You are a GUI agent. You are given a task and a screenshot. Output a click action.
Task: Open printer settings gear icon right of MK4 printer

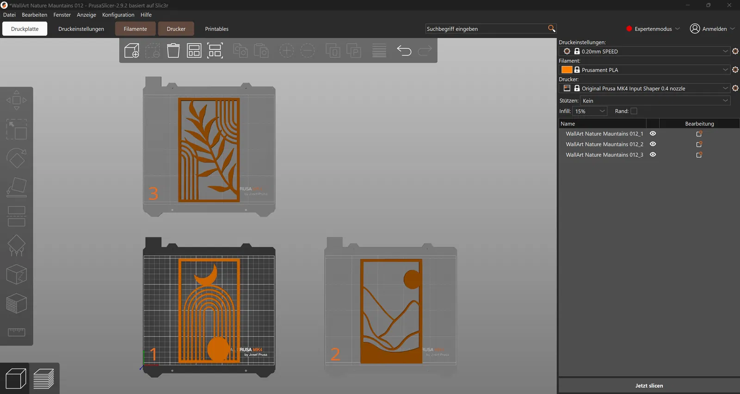click(x=735, y=88)
